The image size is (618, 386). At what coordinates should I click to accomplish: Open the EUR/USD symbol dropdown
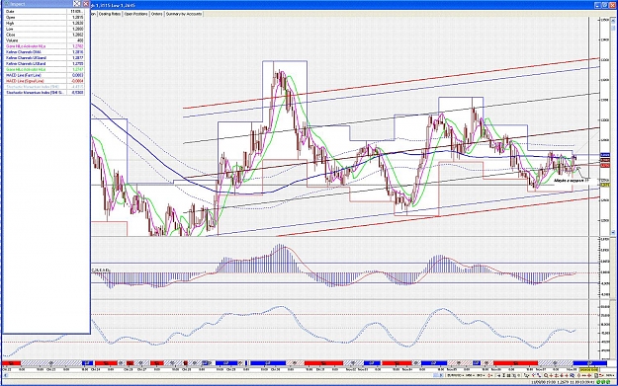point(456,375)
